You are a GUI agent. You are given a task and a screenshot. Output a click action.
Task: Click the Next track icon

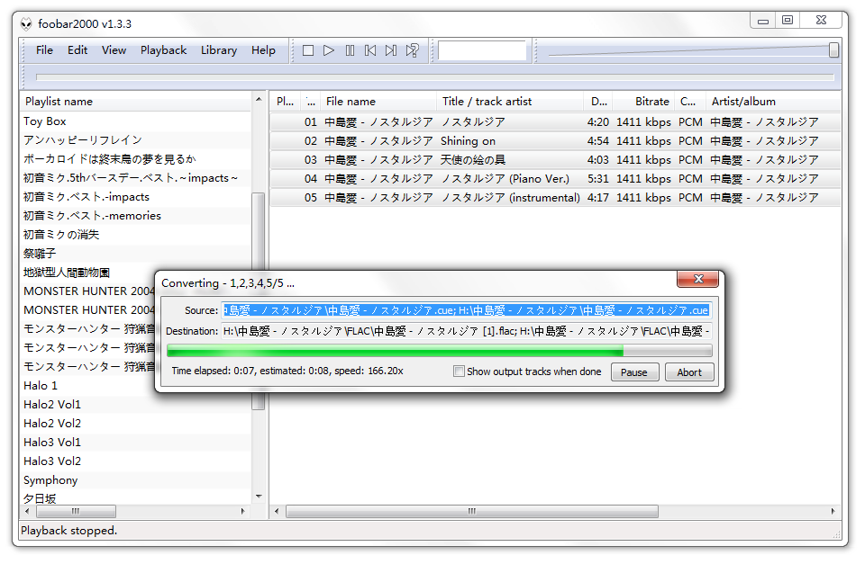tap(391, 50)
